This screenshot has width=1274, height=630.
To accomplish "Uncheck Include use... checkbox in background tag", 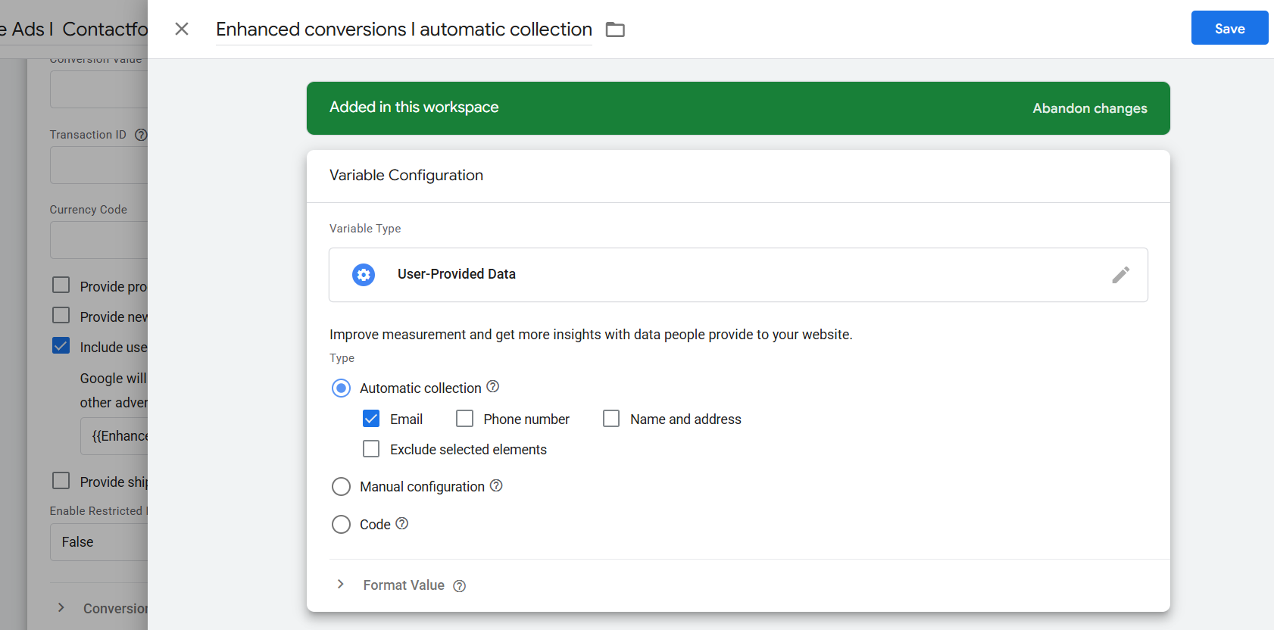I will tap(61, 345).
